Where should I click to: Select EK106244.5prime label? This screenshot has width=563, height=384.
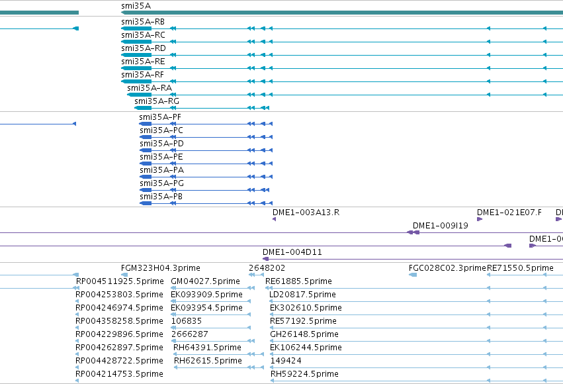tap(306, 348)
